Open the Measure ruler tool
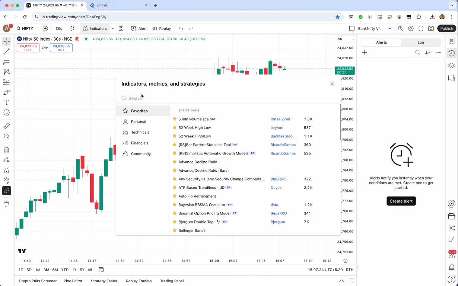The image size is (458, 286). click(6, 126)
